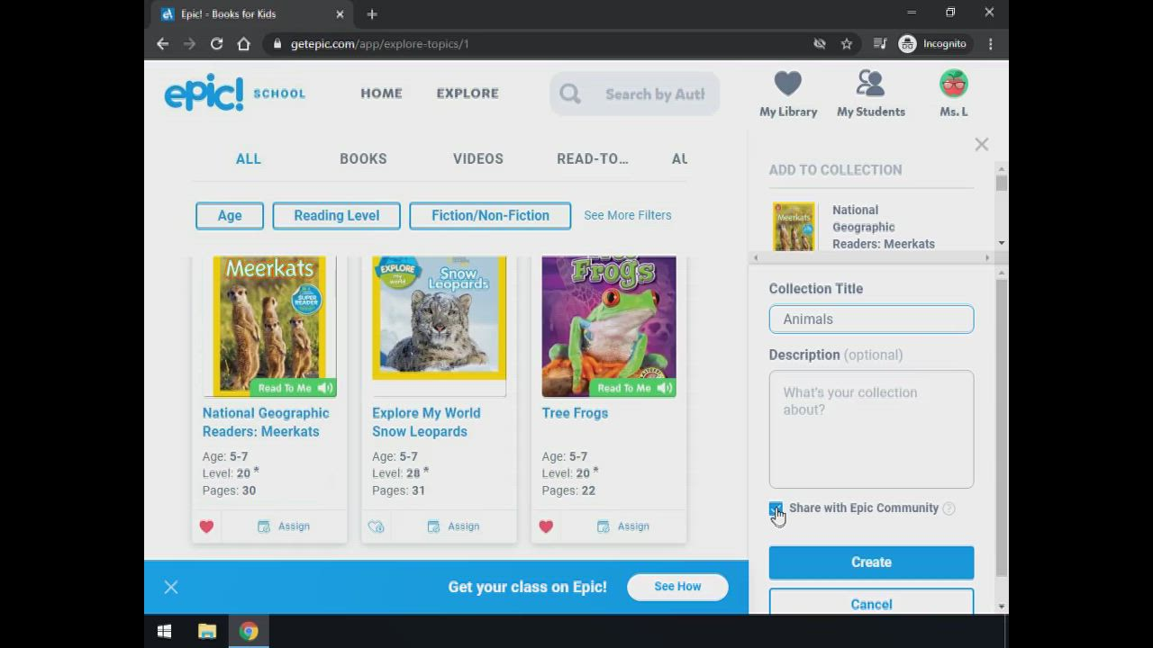Favorite the Snow Leopards book with its heart

coord(376,526)
